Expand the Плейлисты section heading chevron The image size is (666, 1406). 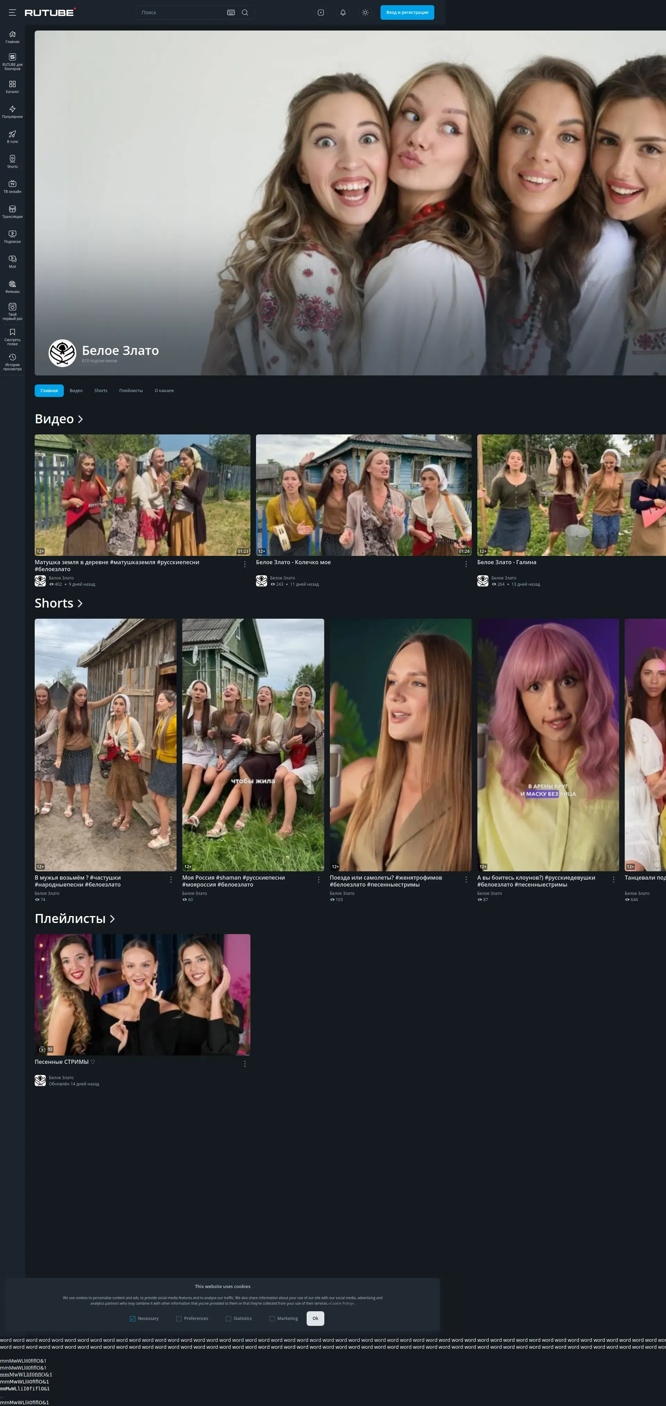pos(112,918)
